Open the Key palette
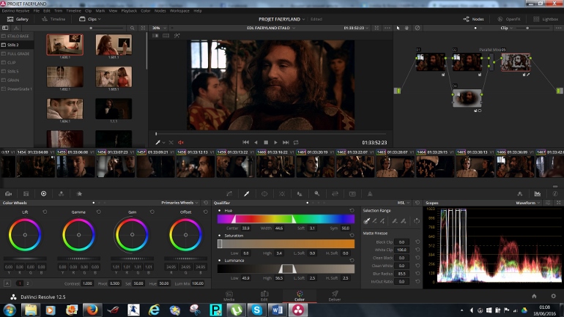 point(317,194)
